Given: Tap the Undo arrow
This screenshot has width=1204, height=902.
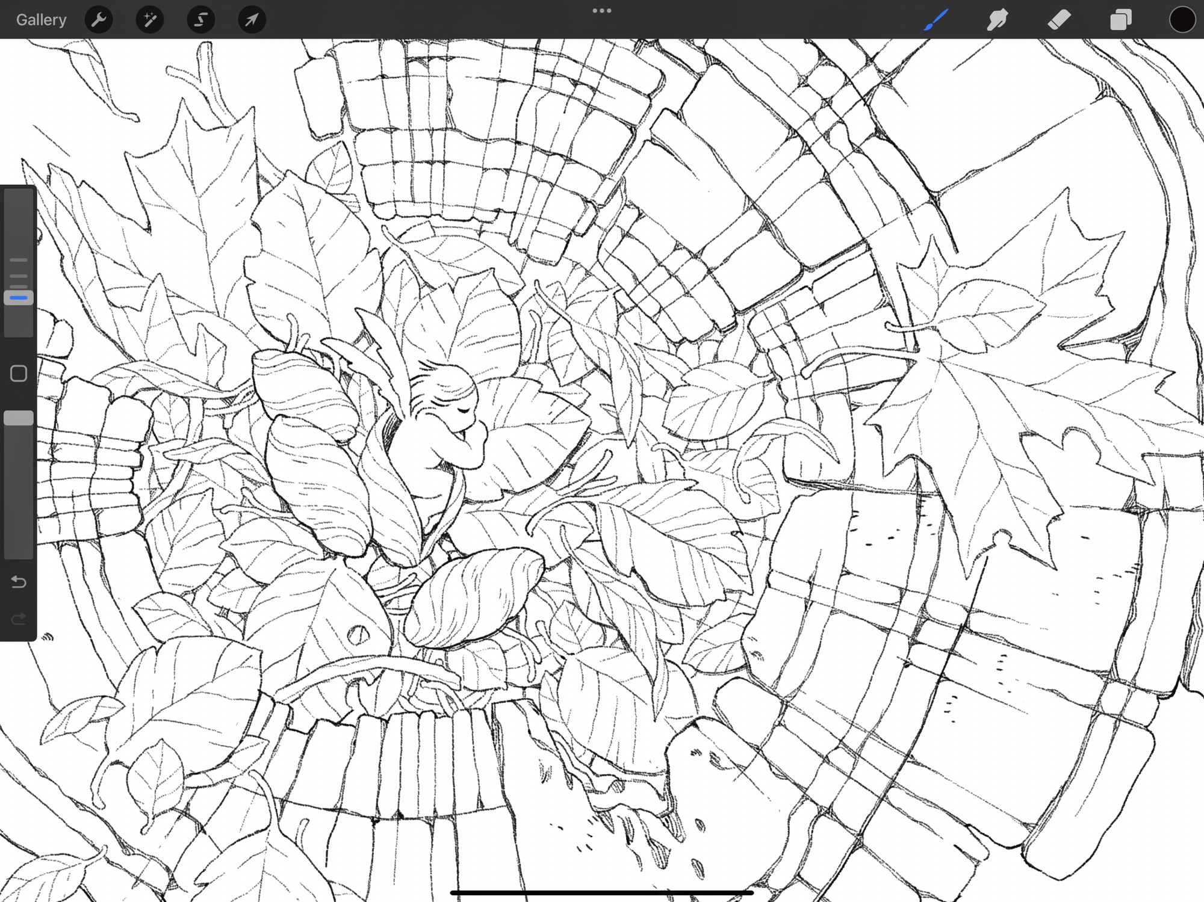Looking at the screenshot, I should point(19,582).
